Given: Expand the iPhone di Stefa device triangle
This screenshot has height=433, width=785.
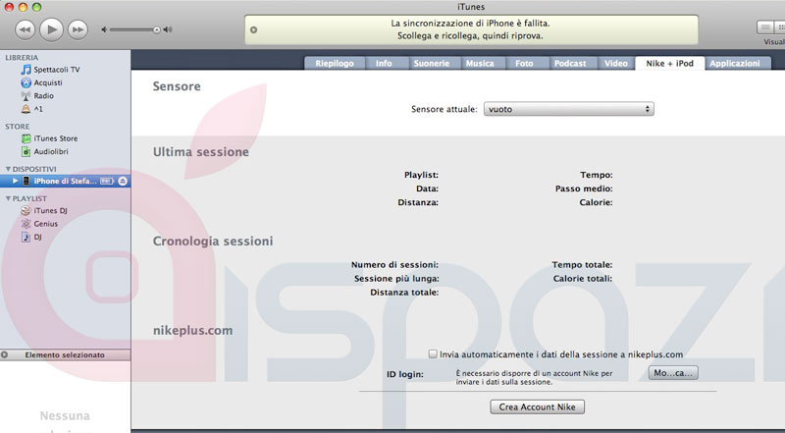Looking at the screenshot, I should coord(15,181).
